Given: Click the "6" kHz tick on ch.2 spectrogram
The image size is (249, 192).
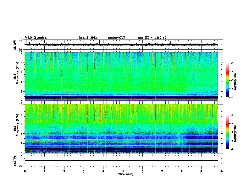Looking at the screenshot, I should click(22, 124).
